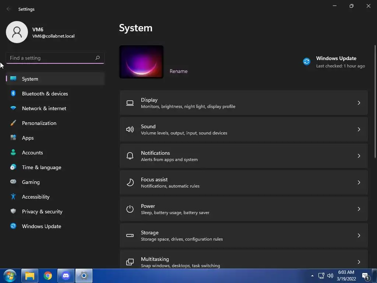Click the Network wifi icon in sidebar
Screen dimensions: 377x283
pyautogui.click(x=13, y=108)
